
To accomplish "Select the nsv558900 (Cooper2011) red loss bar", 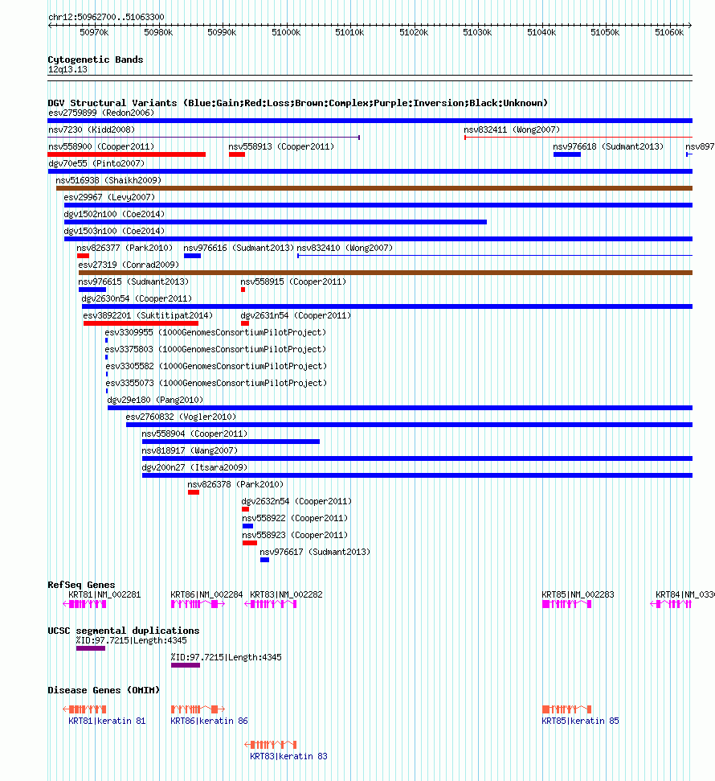I will (x=126, y=154).
